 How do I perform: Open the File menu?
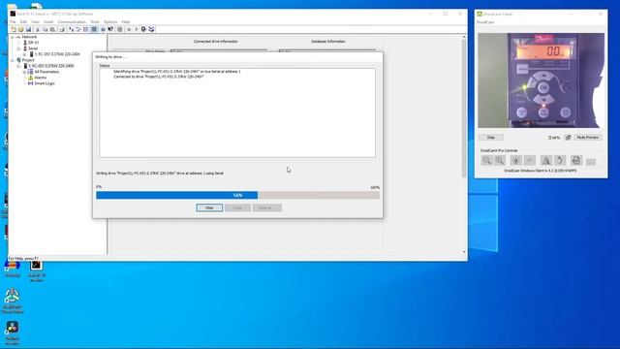point(13,21)
